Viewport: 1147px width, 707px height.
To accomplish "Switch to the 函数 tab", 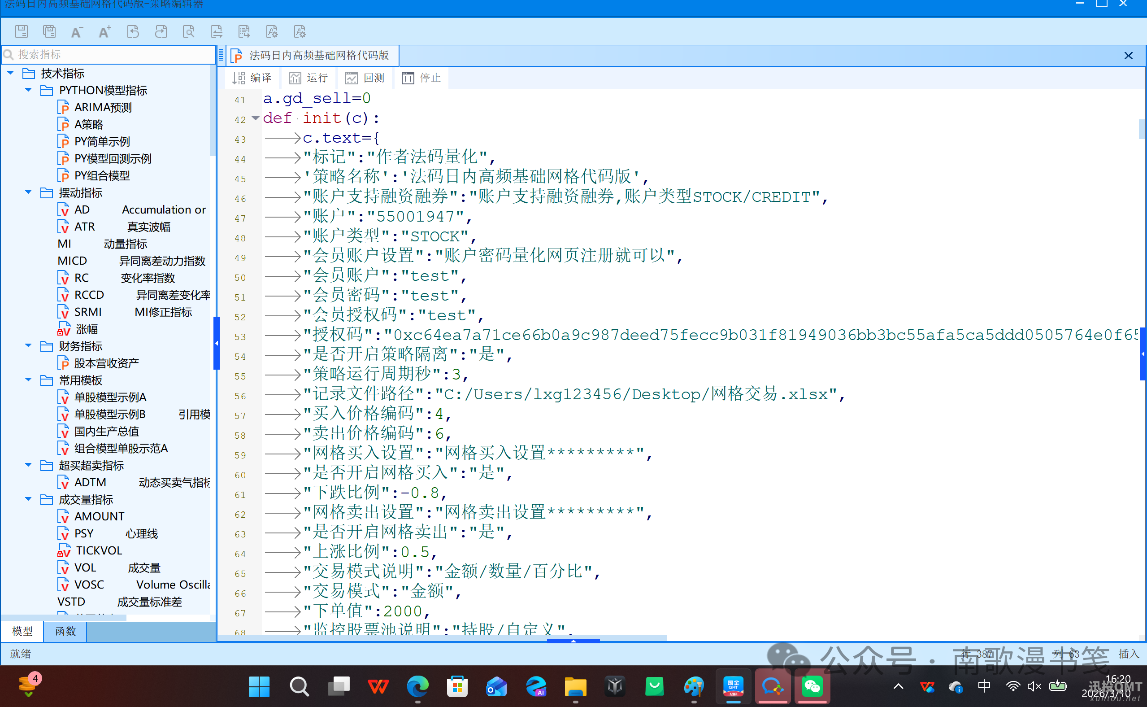I will point(65,631).
